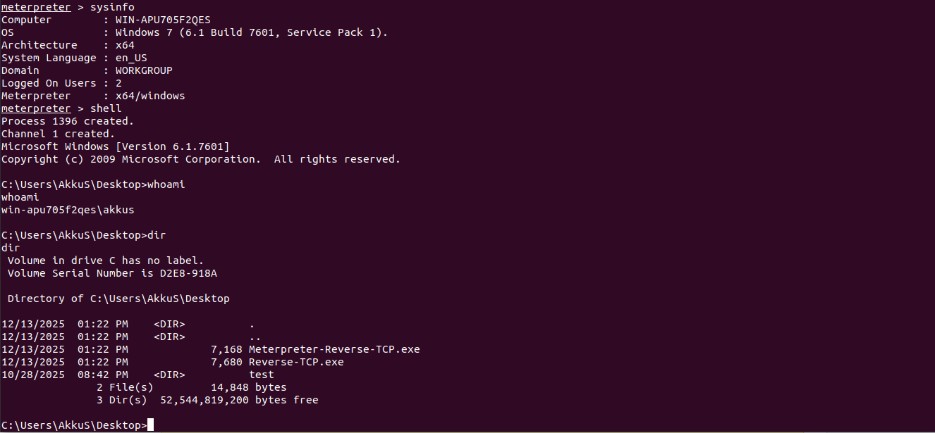This screenshot has width=935, height=433.
Task: Click the Microsoft Windows version banner line
Action: click(116, 146)
